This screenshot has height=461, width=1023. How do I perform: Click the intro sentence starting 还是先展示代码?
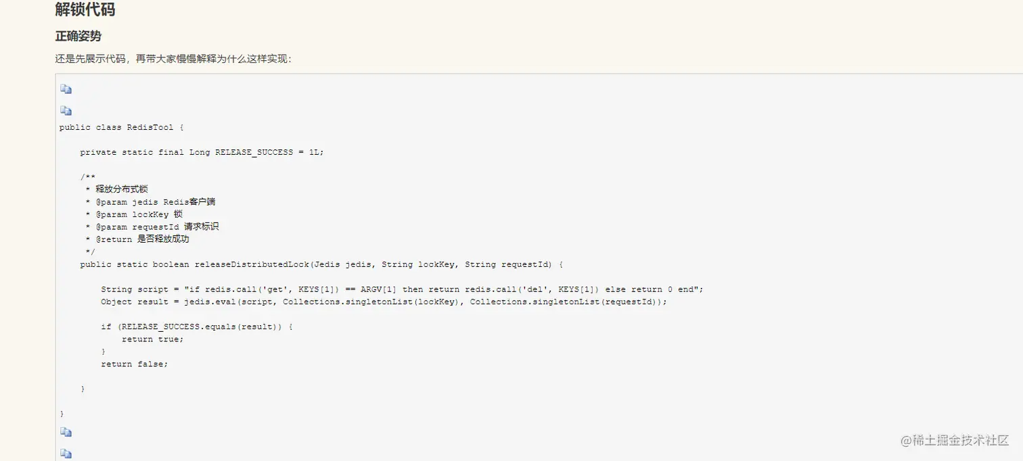tap(173, 59)
